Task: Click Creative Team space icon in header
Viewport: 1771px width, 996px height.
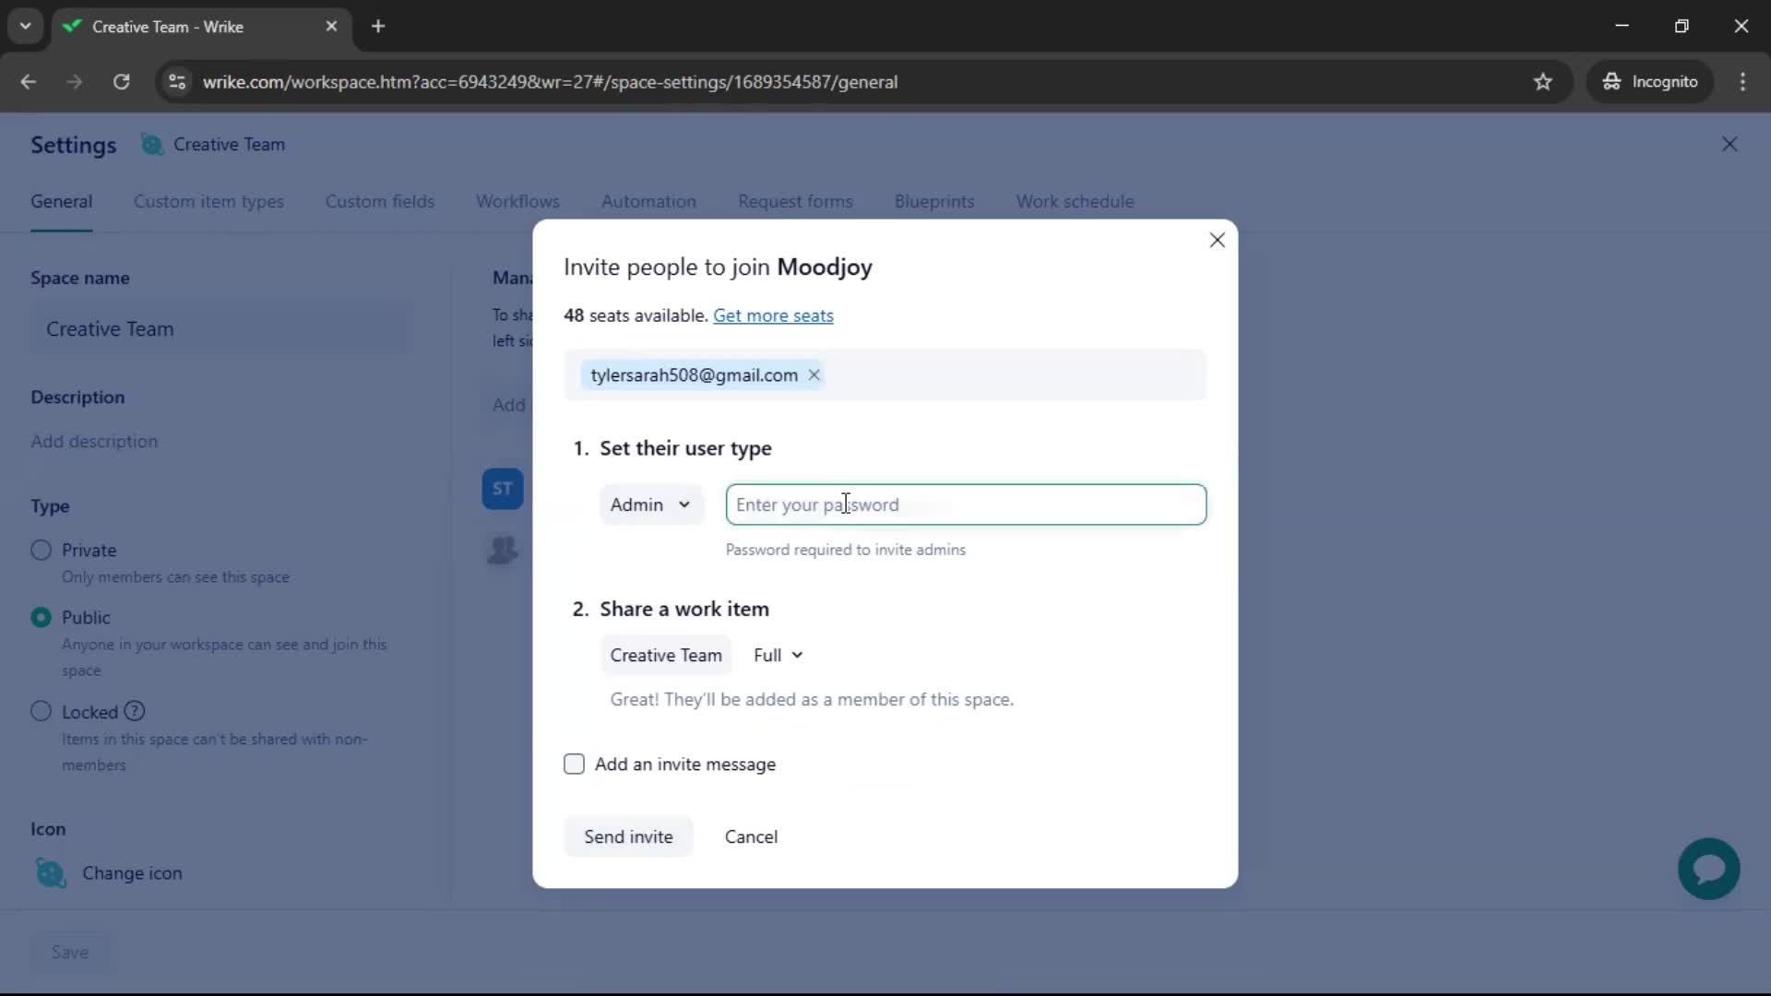Action: click(152, 144)
